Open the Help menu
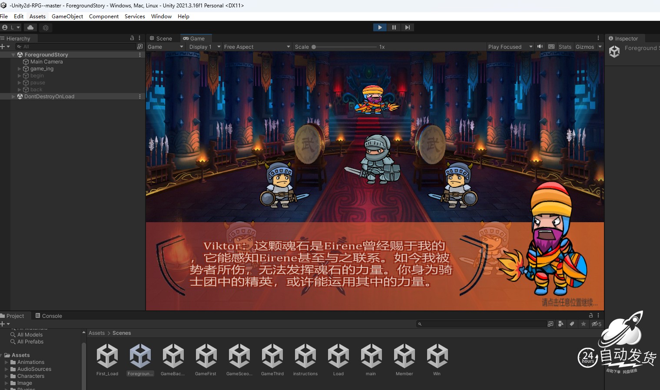Image resolution: width=660 pixels, height=390 pixels. coord(183,17)
